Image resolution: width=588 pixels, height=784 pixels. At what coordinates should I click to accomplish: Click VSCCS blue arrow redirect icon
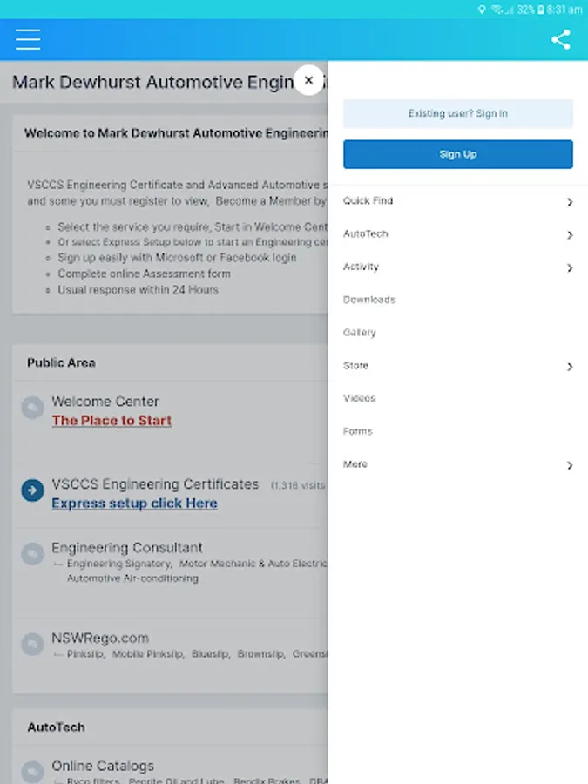32,490
